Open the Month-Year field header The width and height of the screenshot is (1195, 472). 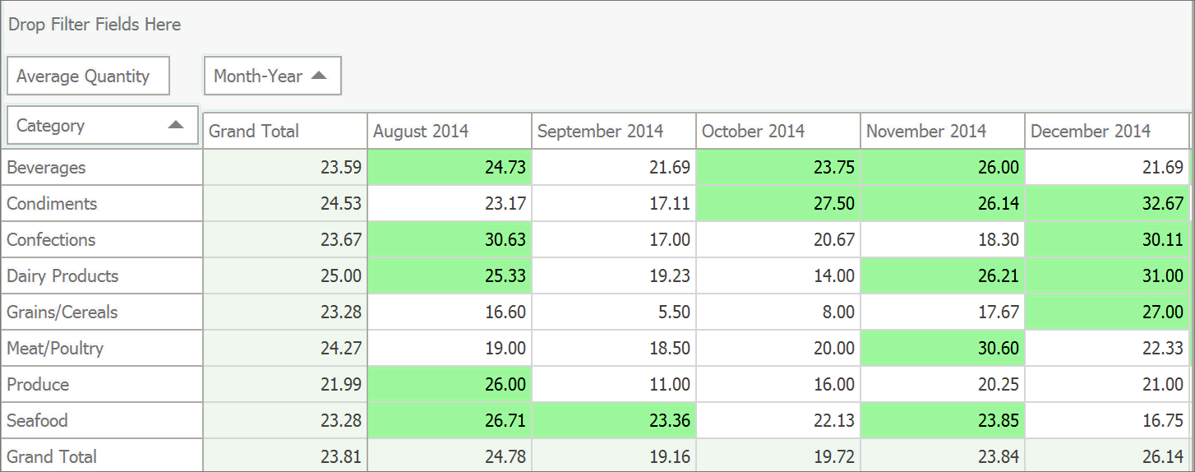coord(259,76)
